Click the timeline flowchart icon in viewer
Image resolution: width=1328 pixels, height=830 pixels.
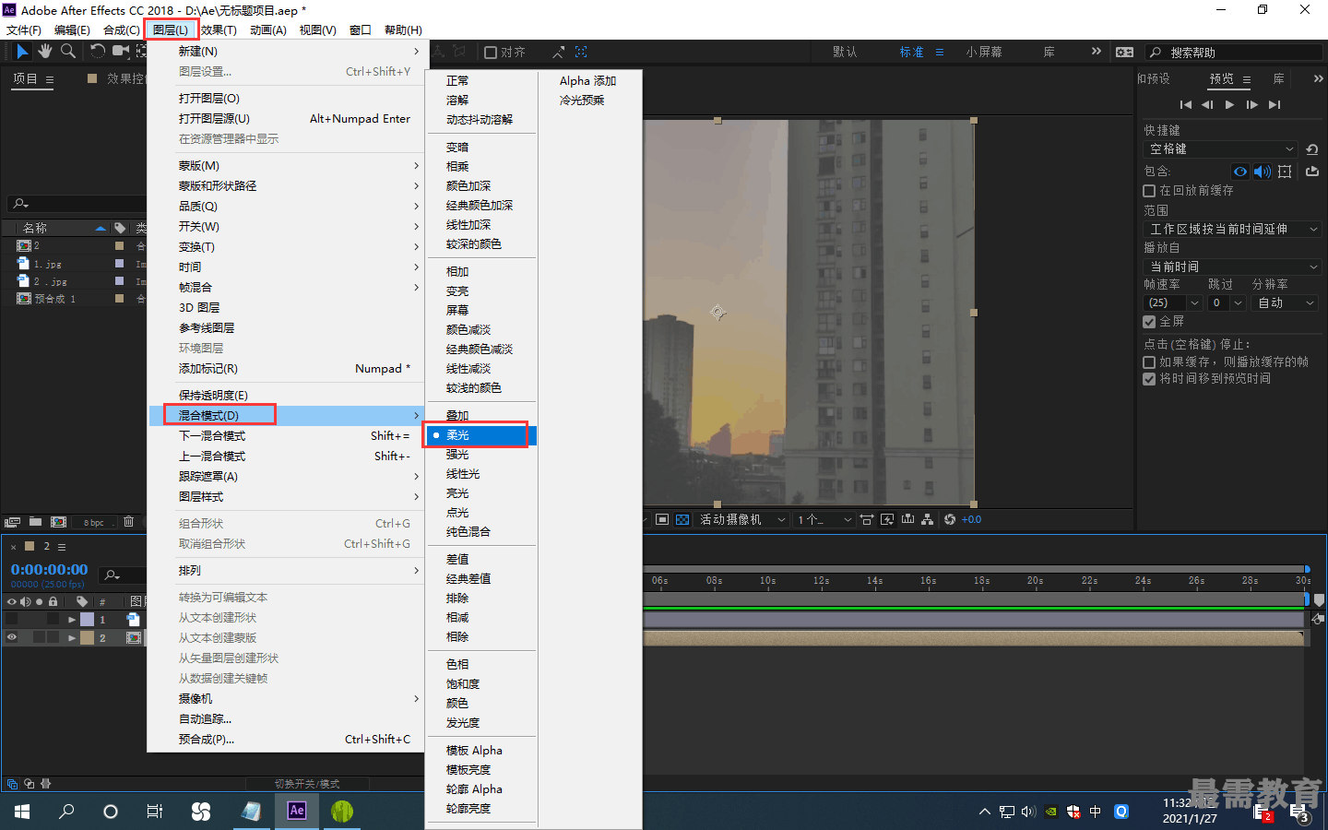tap(928, 519)
